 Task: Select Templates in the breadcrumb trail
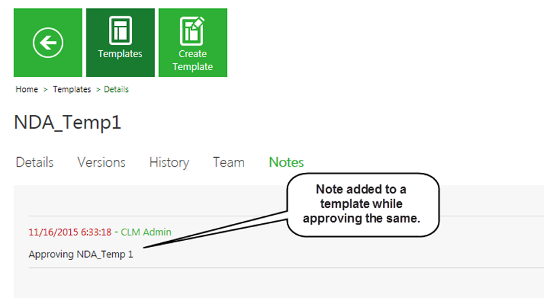(72, 89)
